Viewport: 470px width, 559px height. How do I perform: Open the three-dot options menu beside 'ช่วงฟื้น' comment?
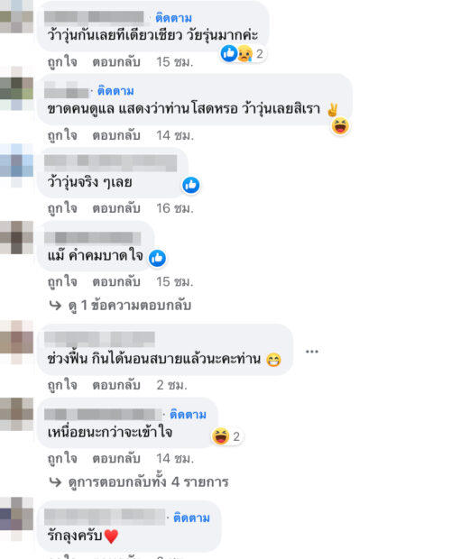click(311, 352)
